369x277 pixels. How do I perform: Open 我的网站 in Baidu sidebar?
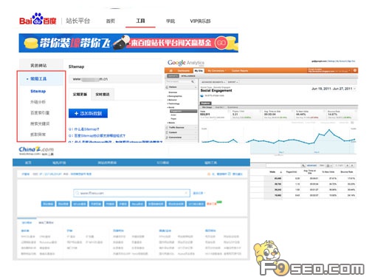tap(38, 66)
